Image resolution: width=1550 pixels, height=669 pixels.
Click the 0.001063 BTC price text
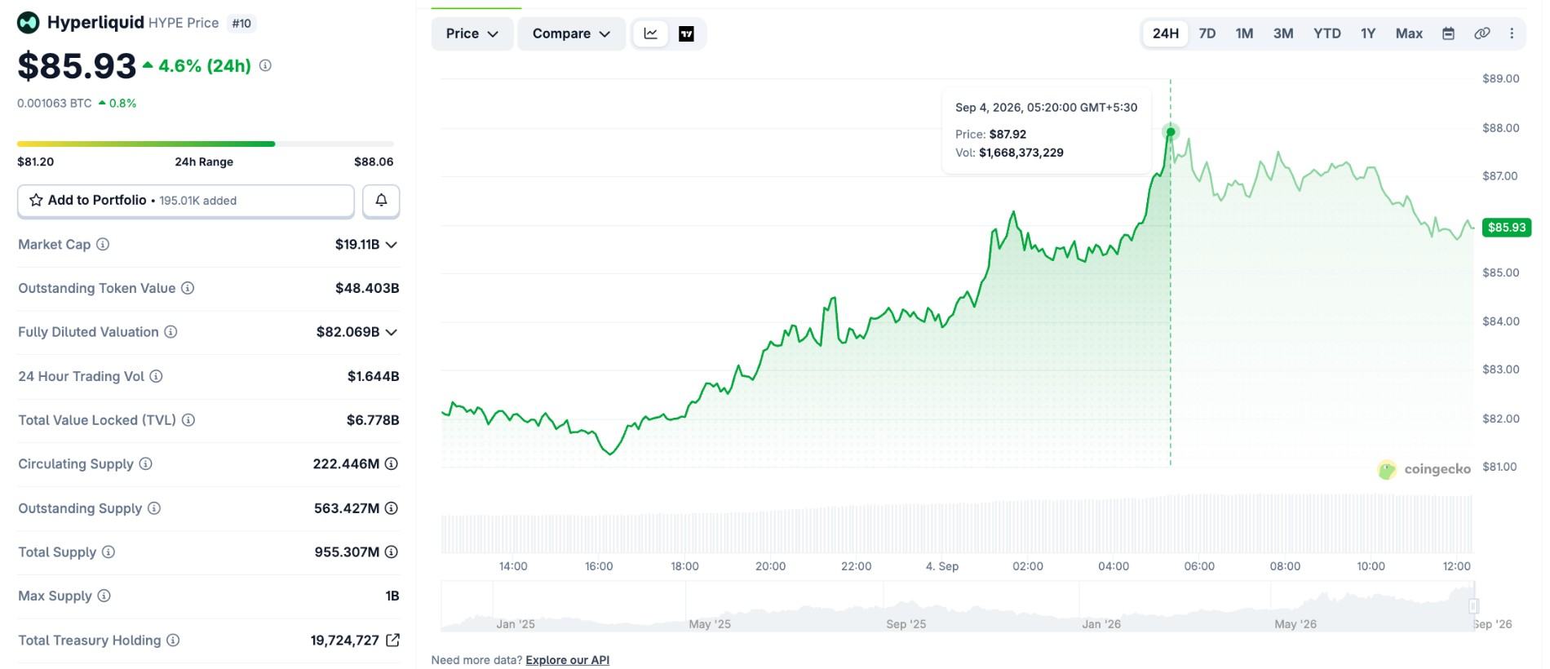[x=55, y=104]
